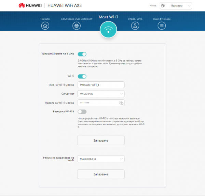Click the Приоритизиране на 5 GHz label
The image size is (205, 196).
coord(57,54)
